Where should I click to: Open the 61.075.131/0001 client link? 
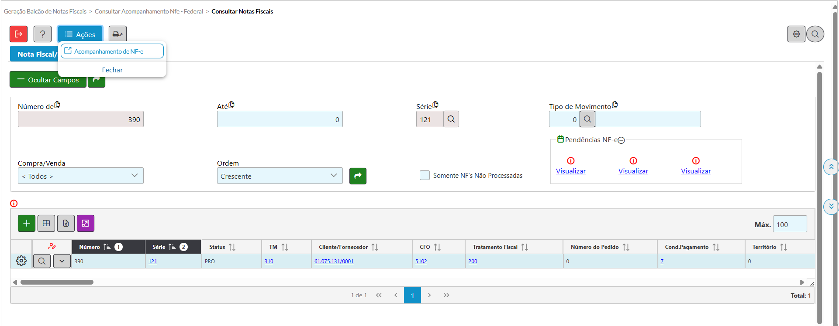[334, 261]
